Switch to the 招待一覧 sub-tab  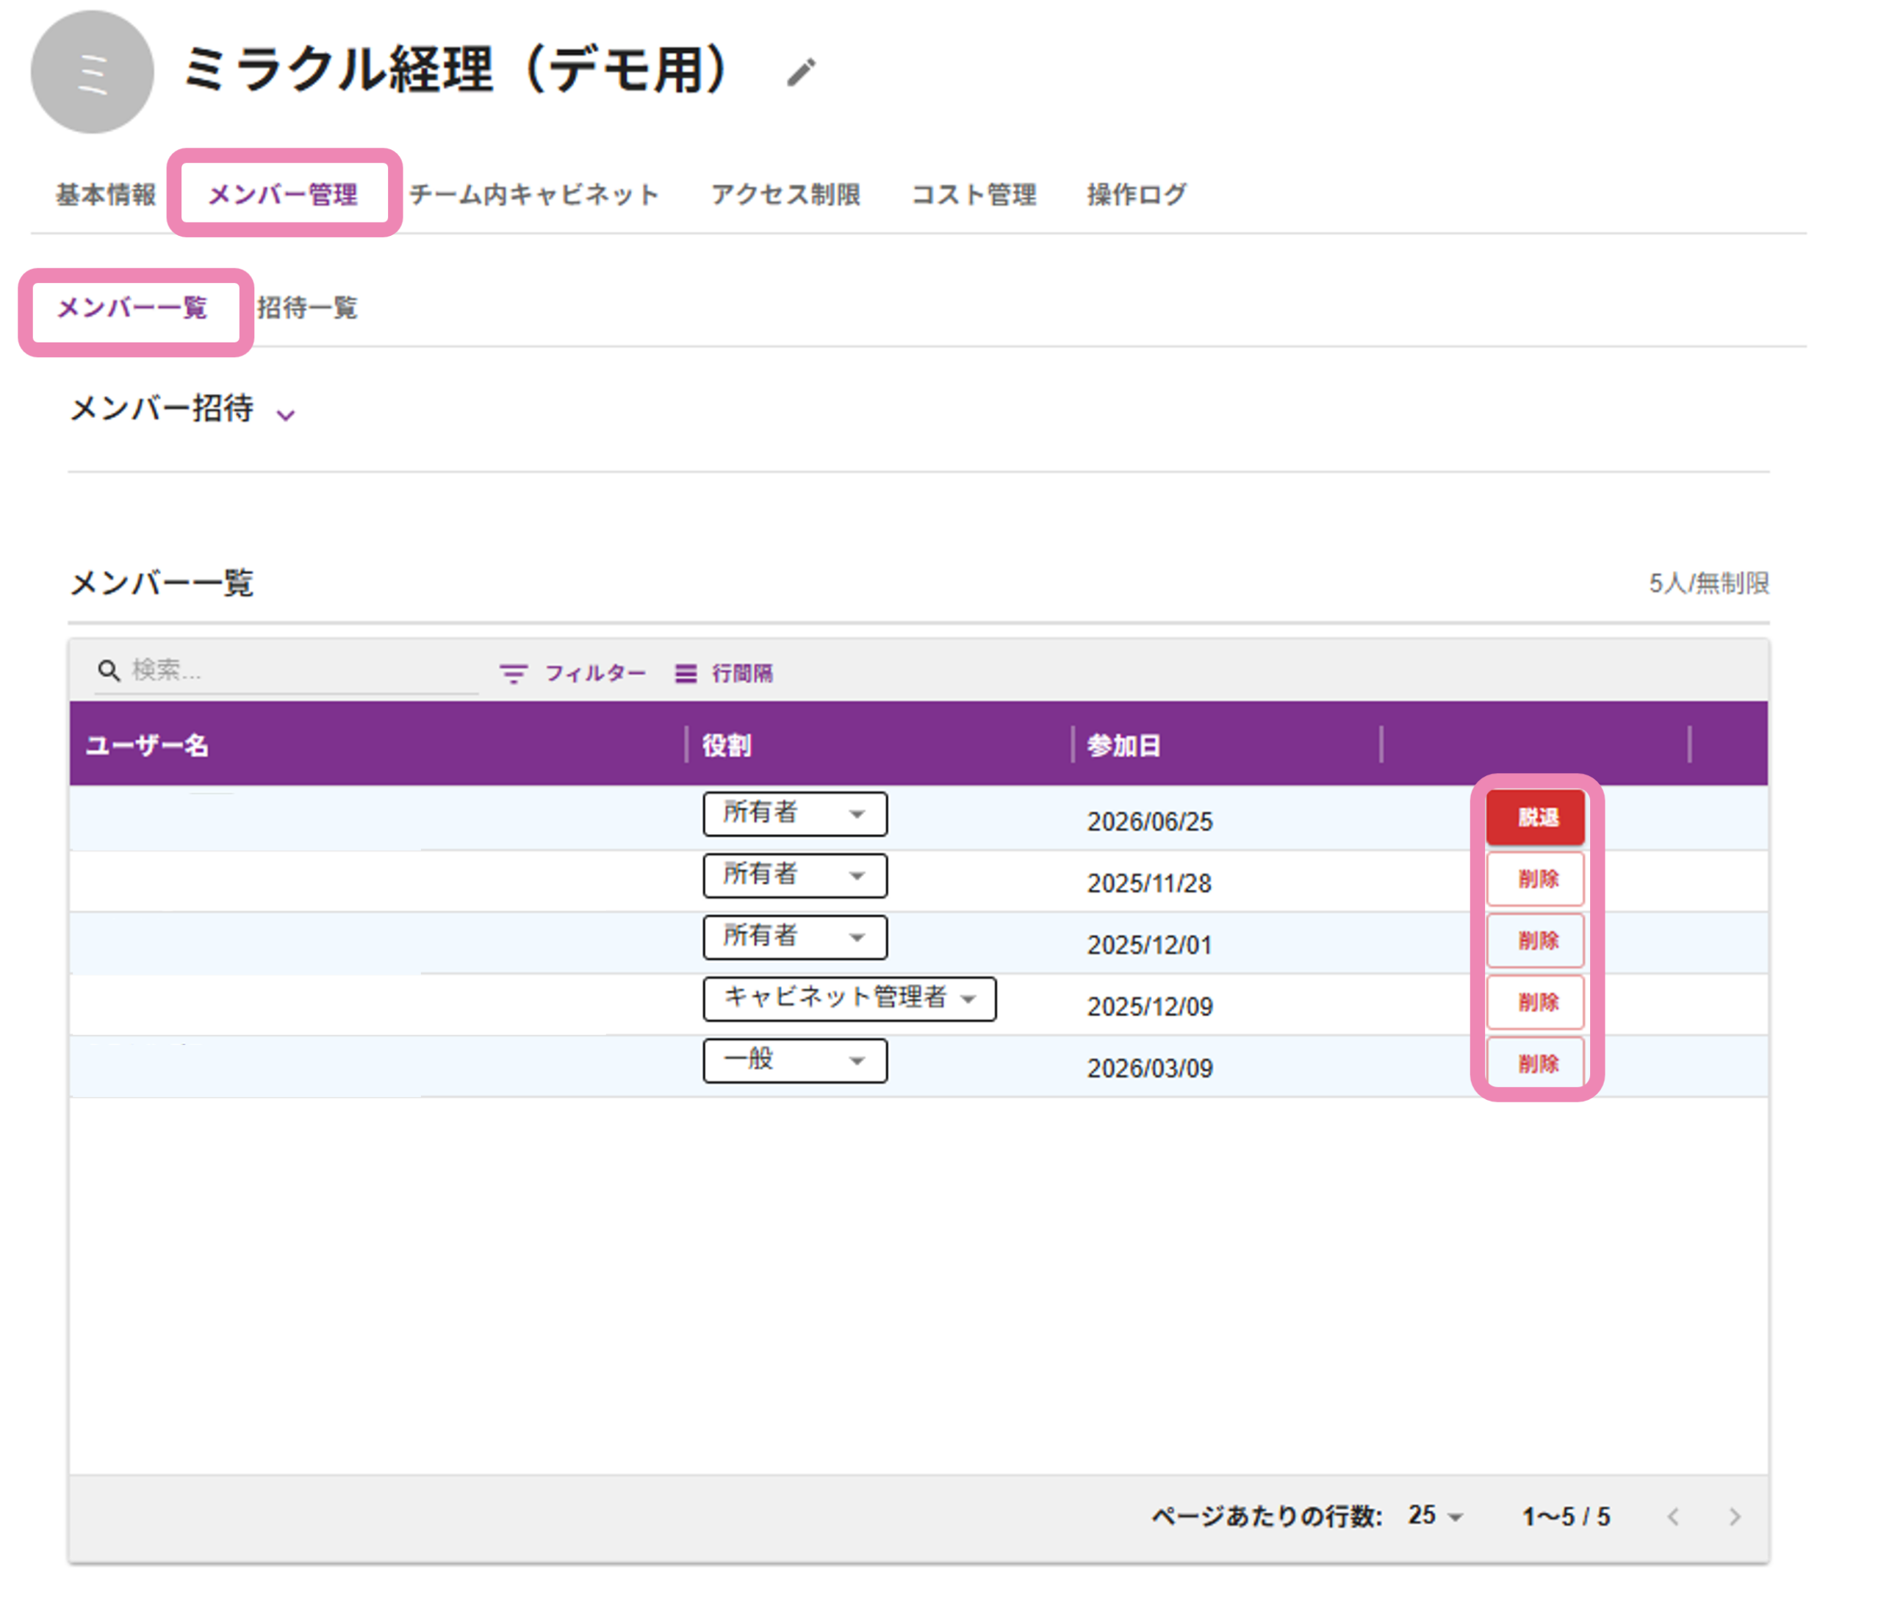tap(307, 308)
